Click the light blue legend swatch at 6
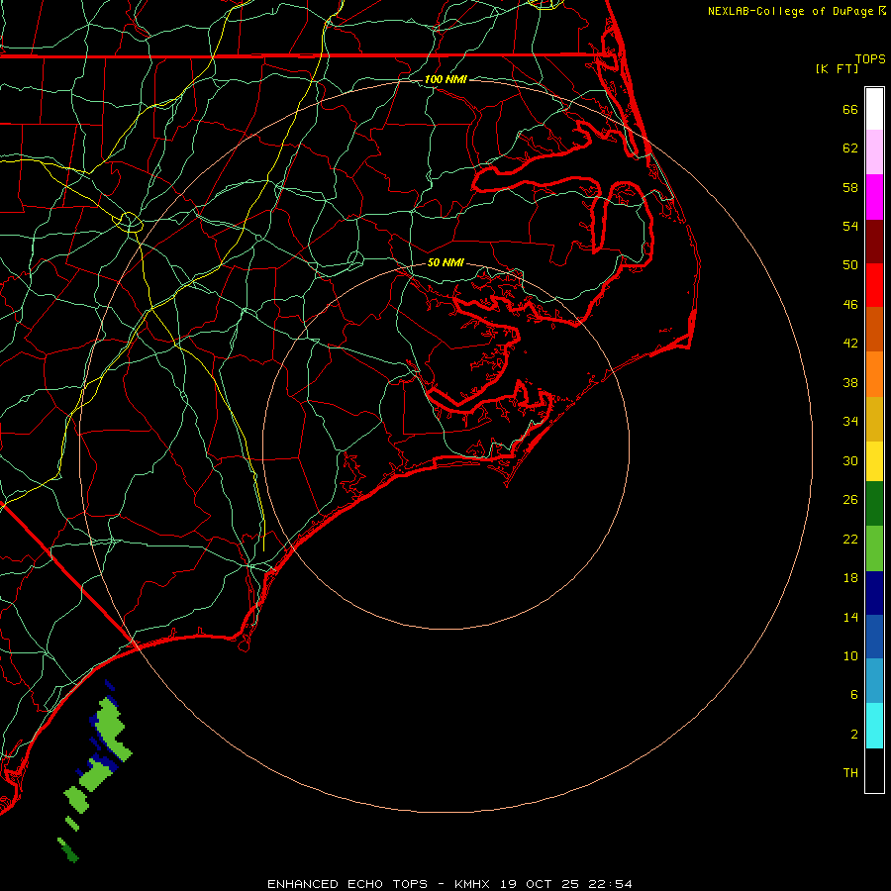The image size is (891, 891). 874,681
